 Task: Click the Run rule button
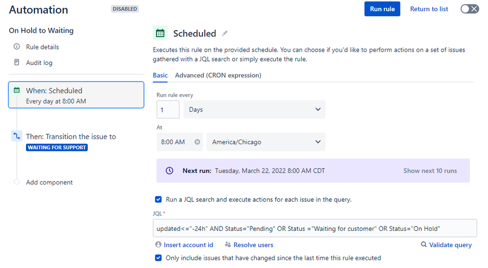382,9
